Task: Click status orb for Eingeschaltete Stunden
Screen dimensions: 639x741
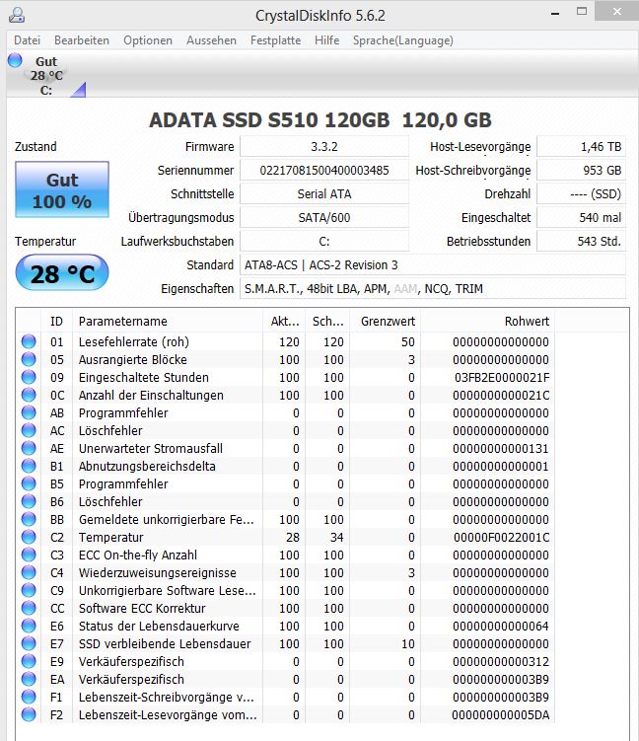Action: (x=29, y=377)
